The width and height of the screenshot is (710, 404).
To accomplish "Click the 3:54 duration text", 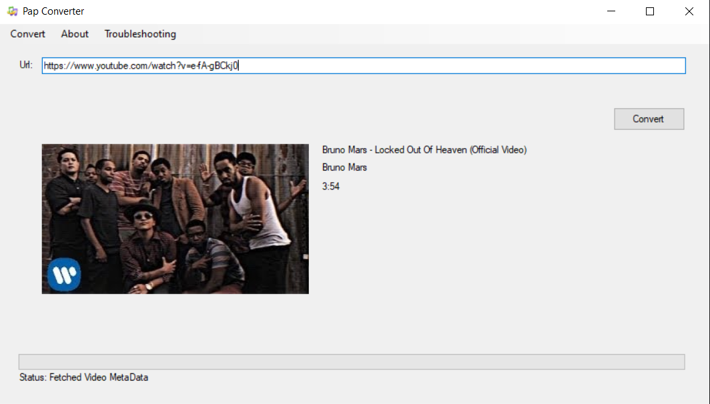I will [x=330, y=187].
